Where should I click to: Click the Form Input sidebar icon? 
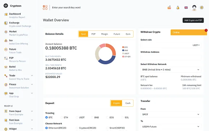click(x=6, y=111)
